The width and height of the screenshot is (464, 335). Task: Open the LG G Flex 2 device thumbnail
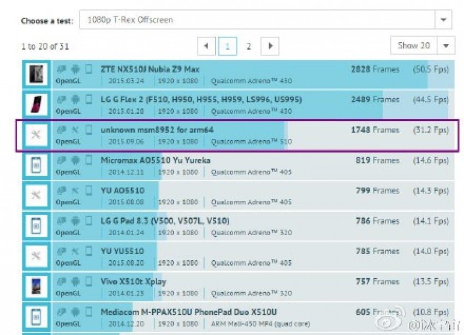pyautogui.click(x=36, y=104)
